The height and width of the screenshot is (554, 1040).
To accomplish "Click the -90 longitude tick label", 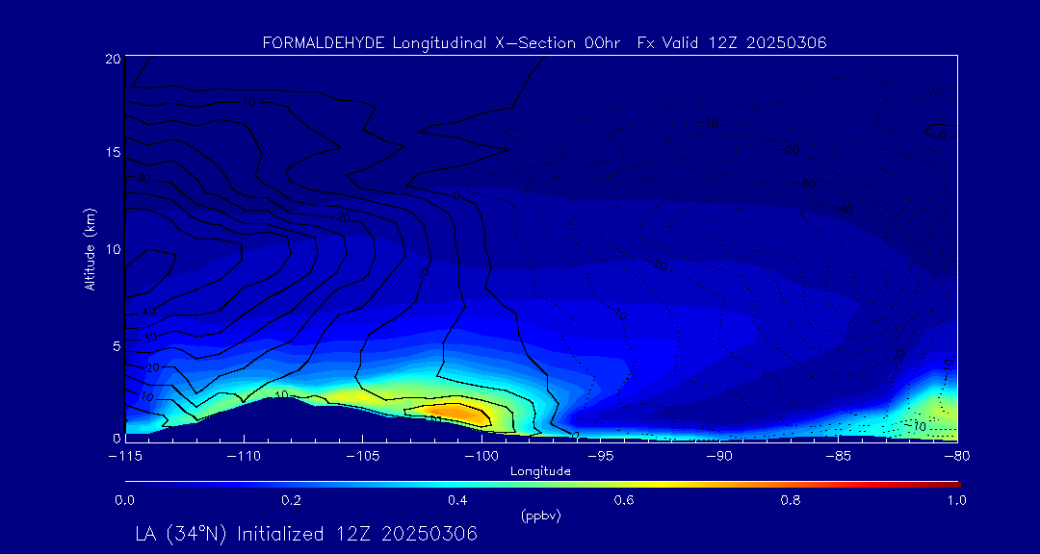I will [x=719, y=457].
